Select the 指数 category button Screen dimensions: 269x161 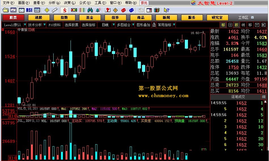(64, 18)
